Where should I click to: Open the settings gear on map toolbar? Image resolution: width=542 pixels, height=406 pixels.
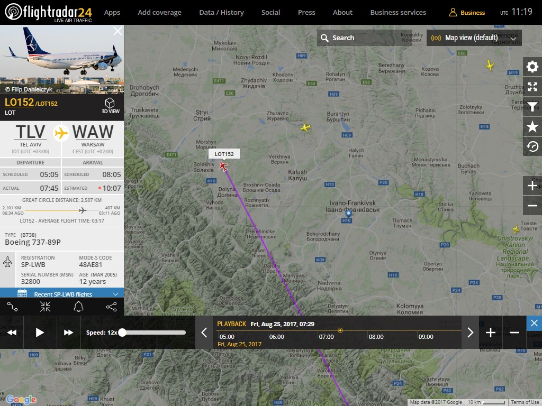click(532, 67)
